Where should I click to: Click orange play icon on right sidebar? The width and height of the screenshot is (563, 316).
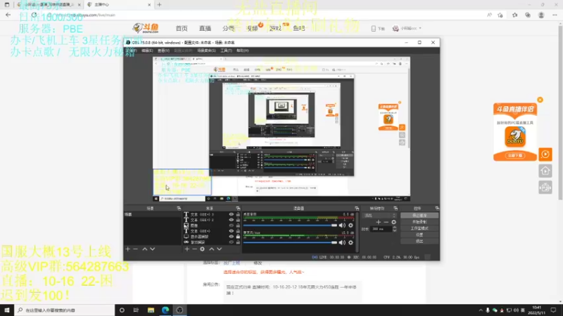coord(545,154)
